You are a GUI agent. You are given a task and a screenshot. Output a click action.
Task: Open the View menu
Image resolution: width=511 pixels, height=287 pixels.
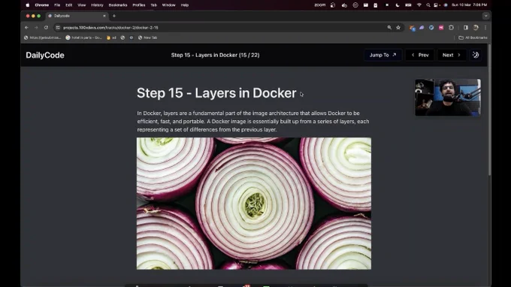coord(81,5)
